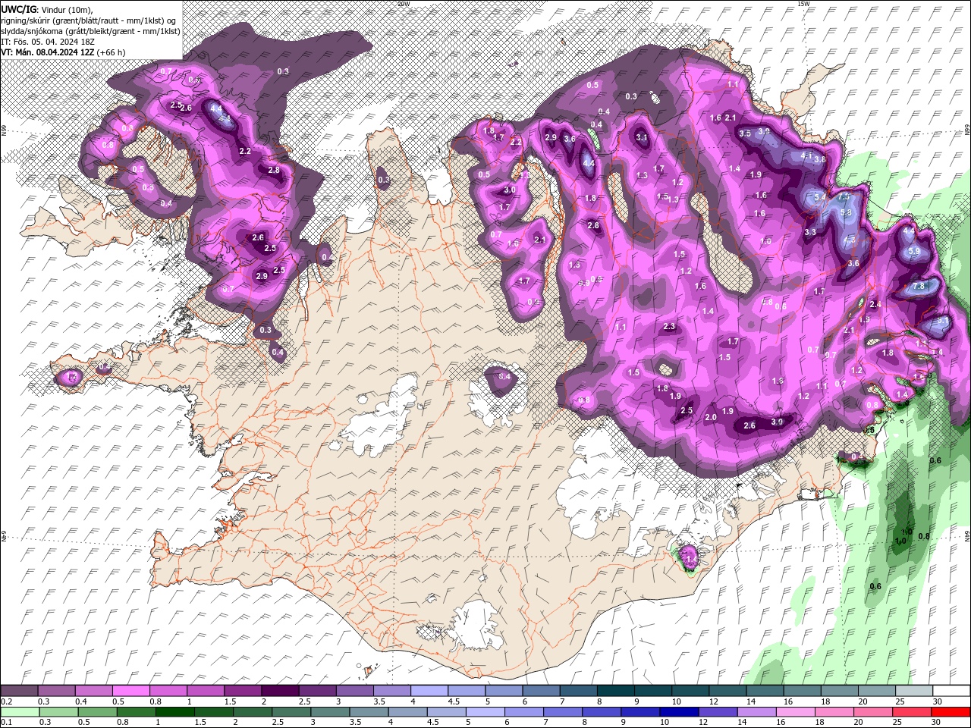Click the '0.1' label on rain legend
This screenshot has width=971, height=728.
[6, 723]
